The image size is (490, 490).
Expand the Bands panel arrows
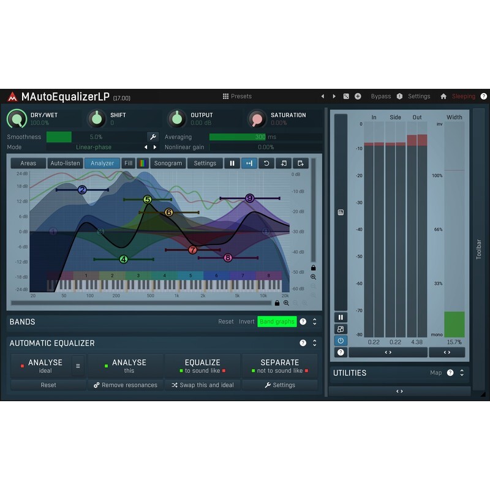click(315, 322)
